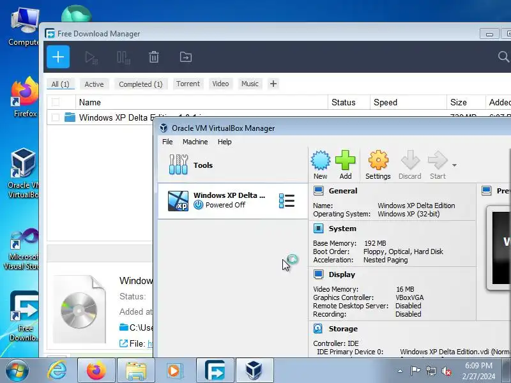The height and width of the screenshot is (383, 511).
Task: Click the trash delete icon in Free Download Manager
Action: click(x=154, y=57)
